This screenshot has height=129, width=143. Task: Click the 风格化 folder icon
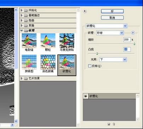tap(26, 10)
